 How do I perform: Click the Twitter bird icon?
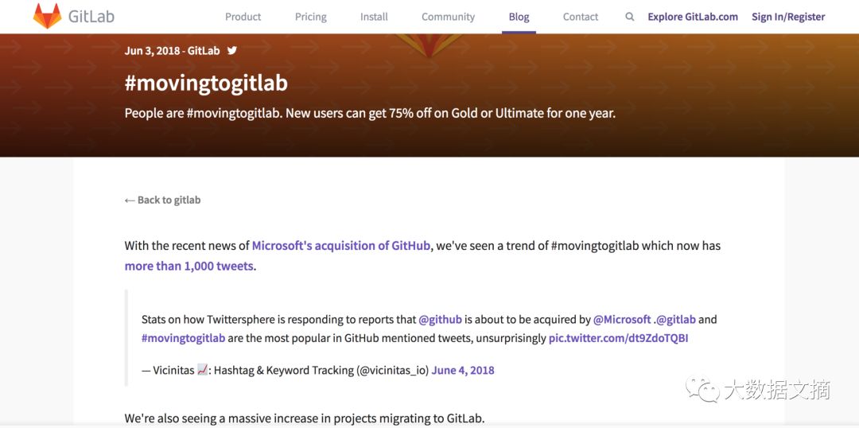[x=232, y=50]
